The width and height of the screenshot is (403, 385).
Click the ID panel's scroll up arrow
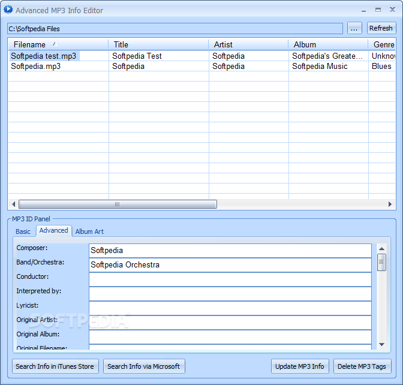click(381, 248)
